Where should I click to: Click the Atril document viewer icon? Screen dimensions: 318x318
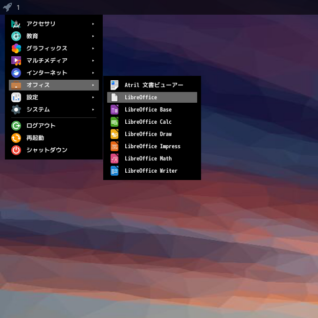click(114, 85)
